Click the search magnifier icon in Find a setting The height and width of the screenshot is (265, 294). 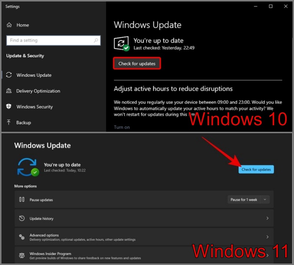pyautogui.click(x=96, y=40)
